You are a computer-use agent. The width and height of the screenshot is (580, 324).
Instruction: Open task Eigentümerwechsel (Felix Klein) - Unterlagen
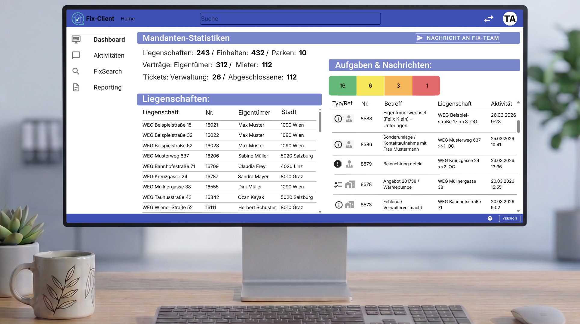tap(405, 119)
